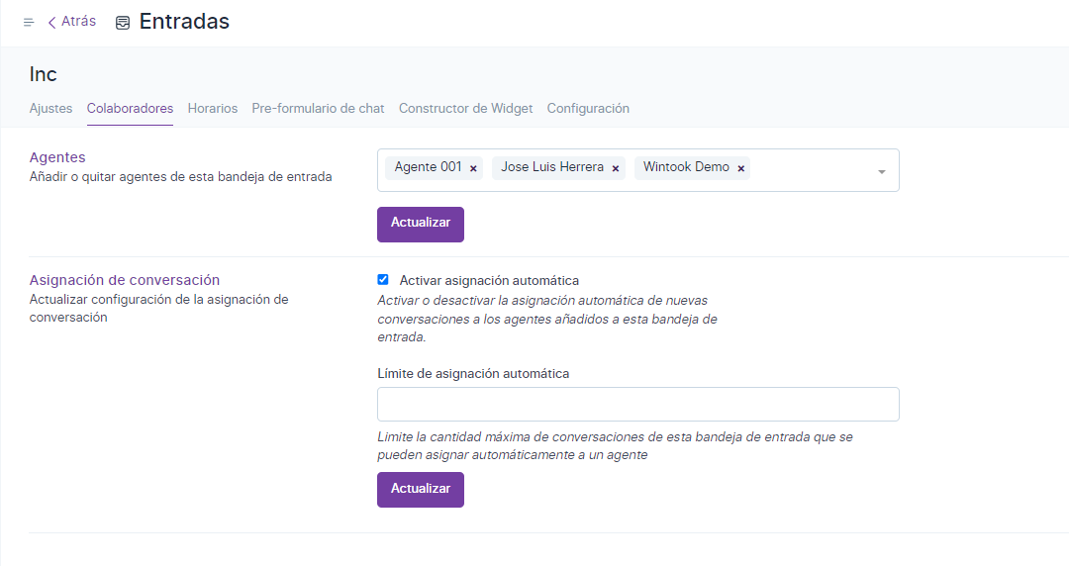The height and width of the screenshot is (566, 1069).
Task: Click the Agente 001 chip name
Action: pyautogui.click(x=428, y=167)
